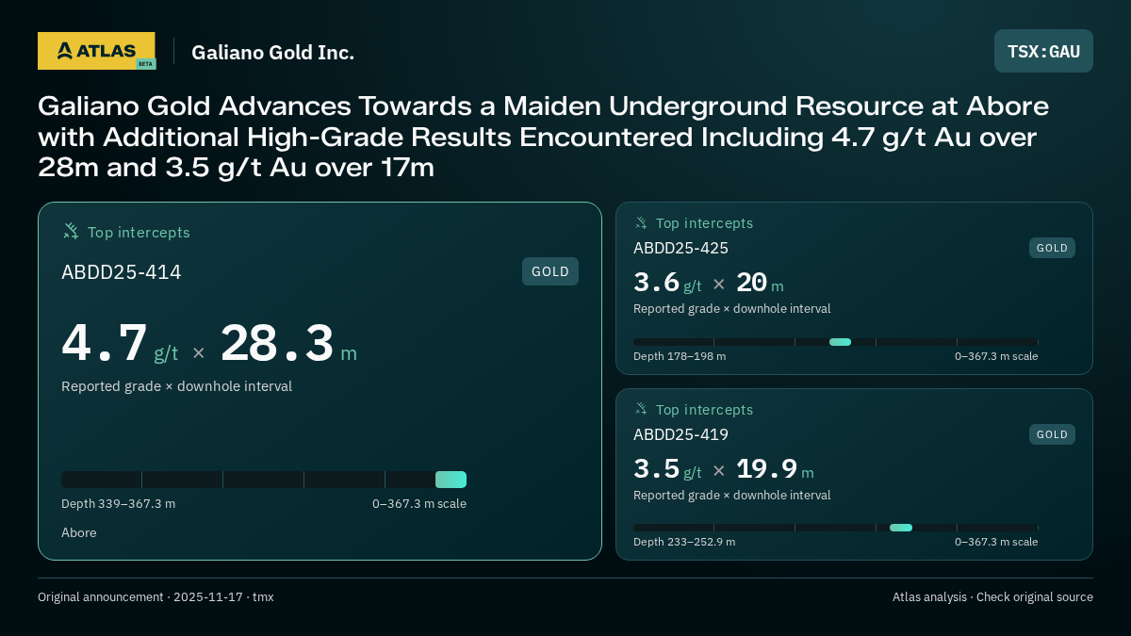Click '0–367.3 m scale' label on ABDD25-419 card

(996, 542)
